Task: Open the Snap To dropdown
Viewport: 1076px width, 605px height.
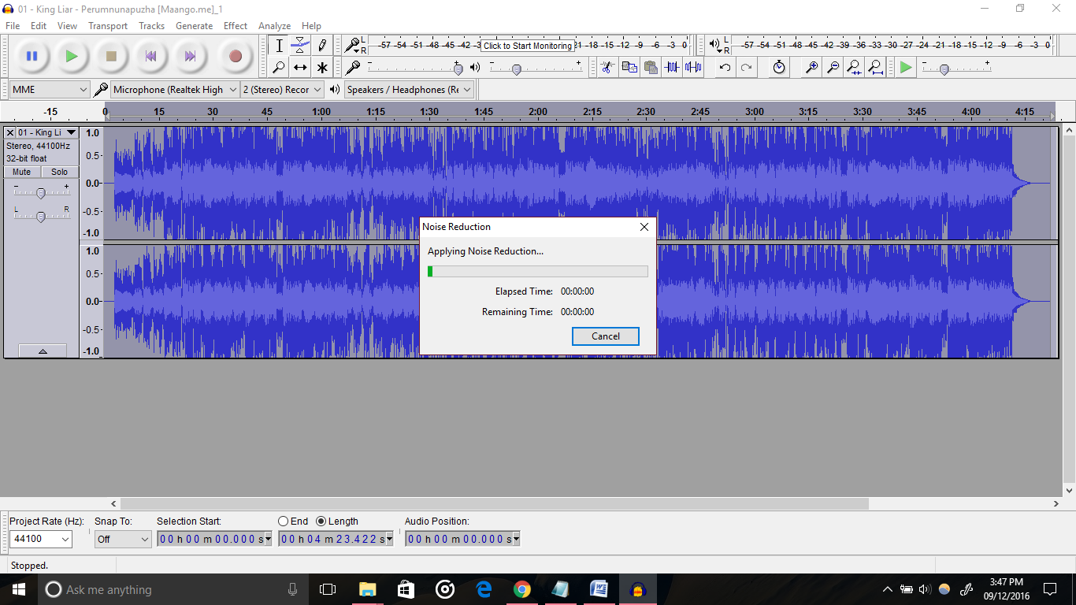Action: pos(122,539)
